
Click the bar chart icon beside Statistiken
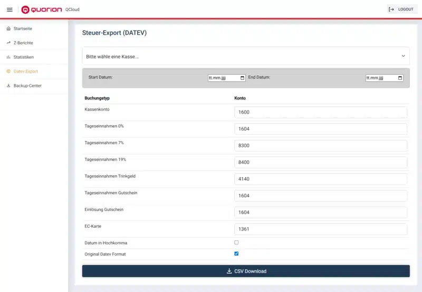(8, 57)
